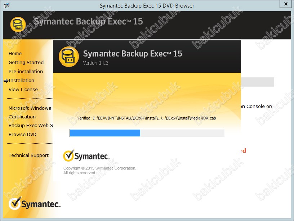Click the 'Version 14.2' text
Viewport: 294px width, 221px height.
tap(95, 63)
